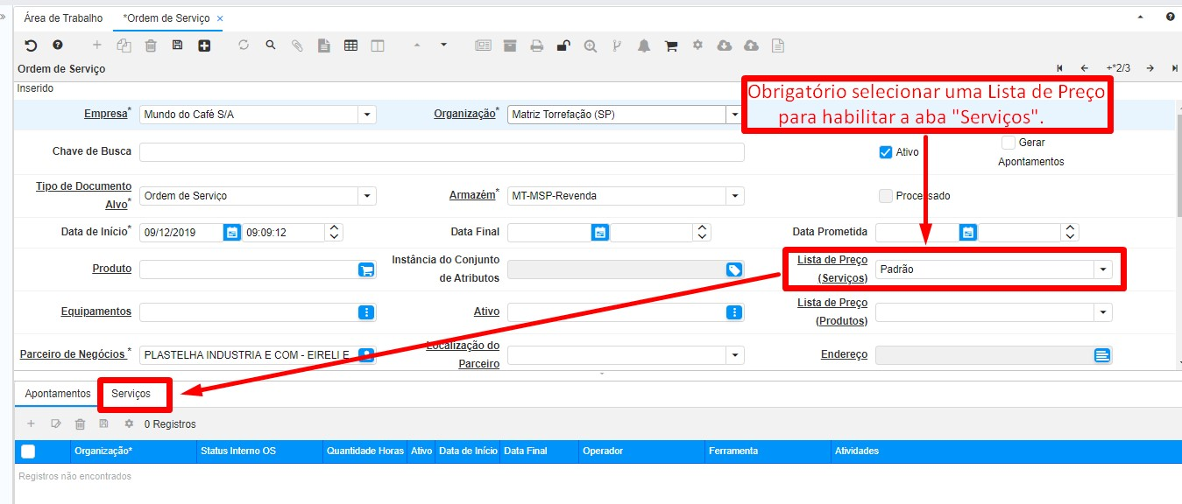This screenshot has width=1182, height=504.
Task: Click the Equipamentos label link
Action: coord(96,311)
